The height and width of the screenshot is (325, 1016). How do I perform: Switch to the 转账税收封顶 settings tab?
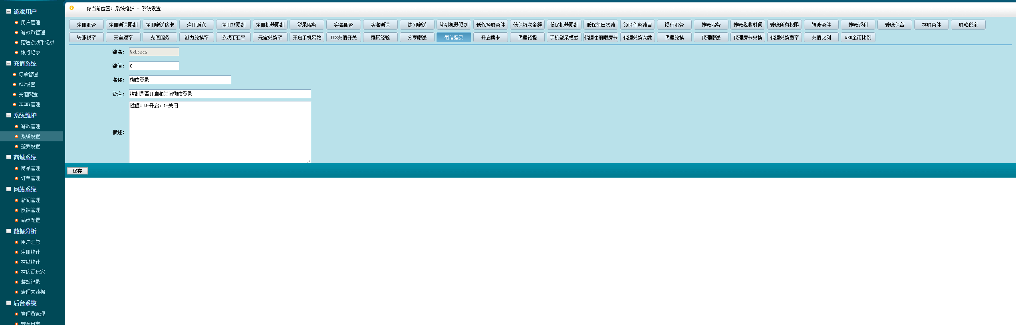tap(748, 25)
